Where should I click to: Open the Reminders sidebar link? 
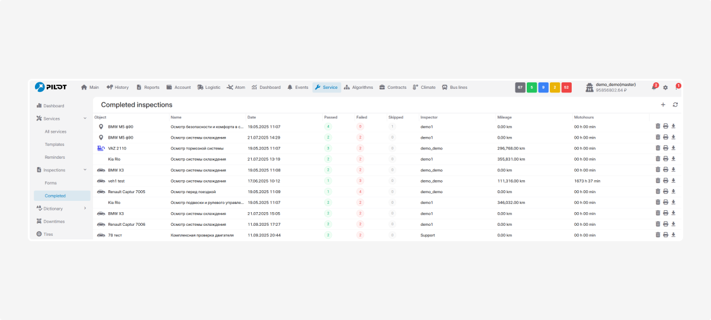pos(55,157)
